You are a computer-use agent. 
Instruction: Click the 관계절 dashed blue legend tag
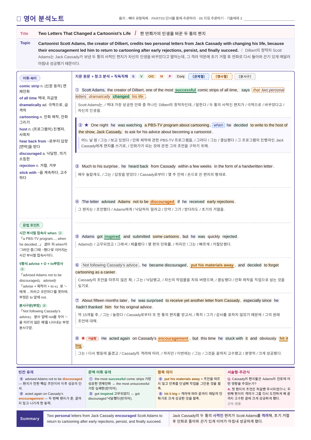[199, 77]
